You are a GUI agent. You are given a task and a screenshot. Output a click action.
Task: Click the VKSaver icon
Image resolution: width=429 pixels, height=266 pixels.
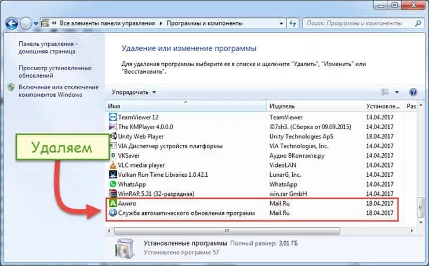[x=112, y=155]
